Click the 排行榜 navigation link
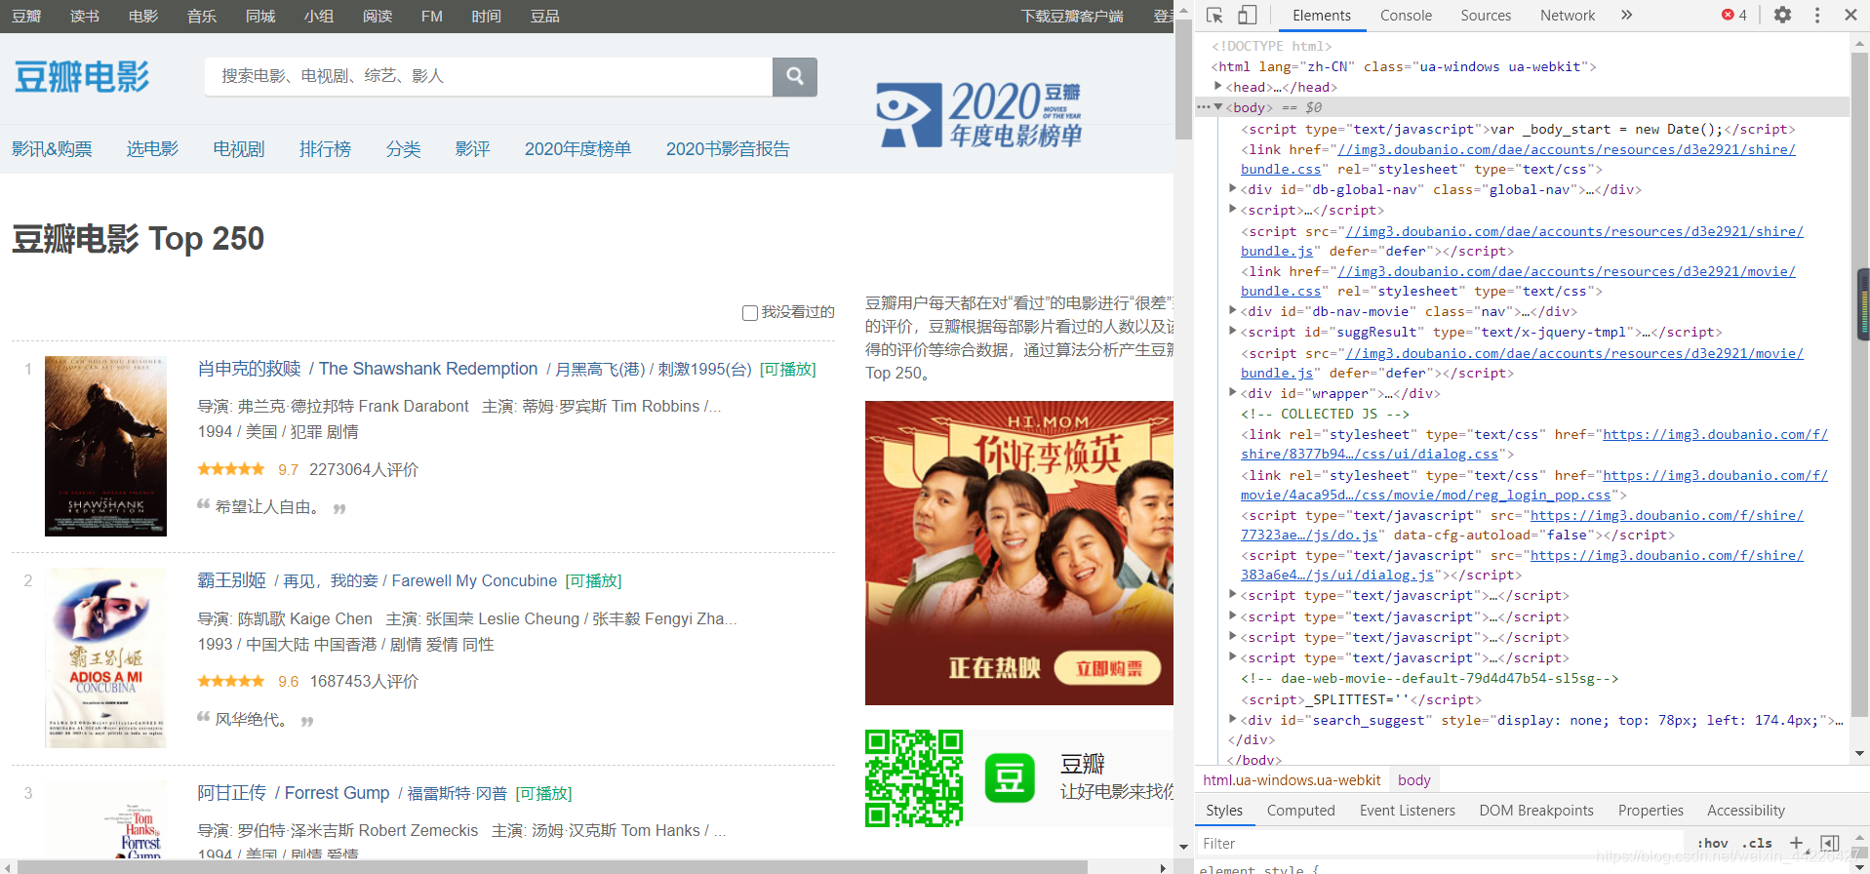Viewport: 1870px width, 874px height. coord(325,149)
